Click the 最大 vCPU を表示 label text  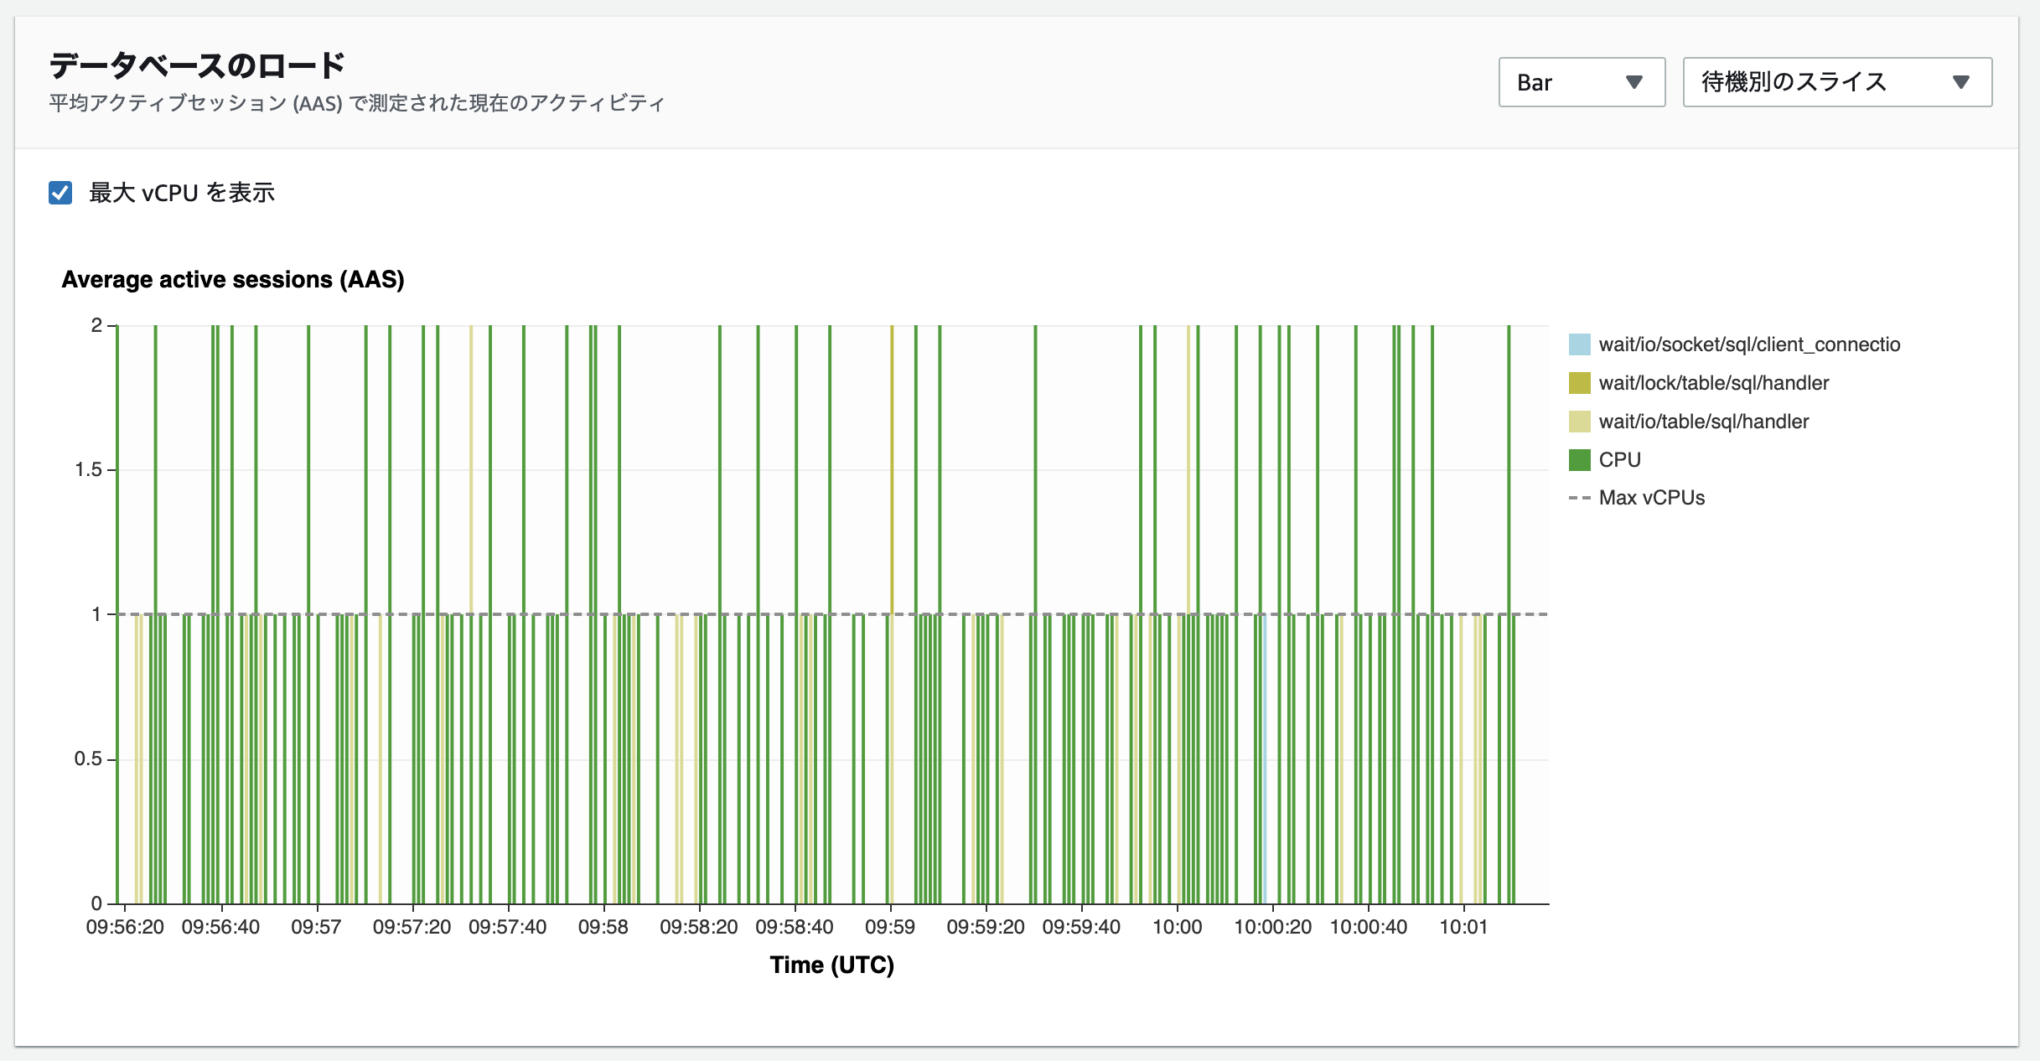pos(182,193)
